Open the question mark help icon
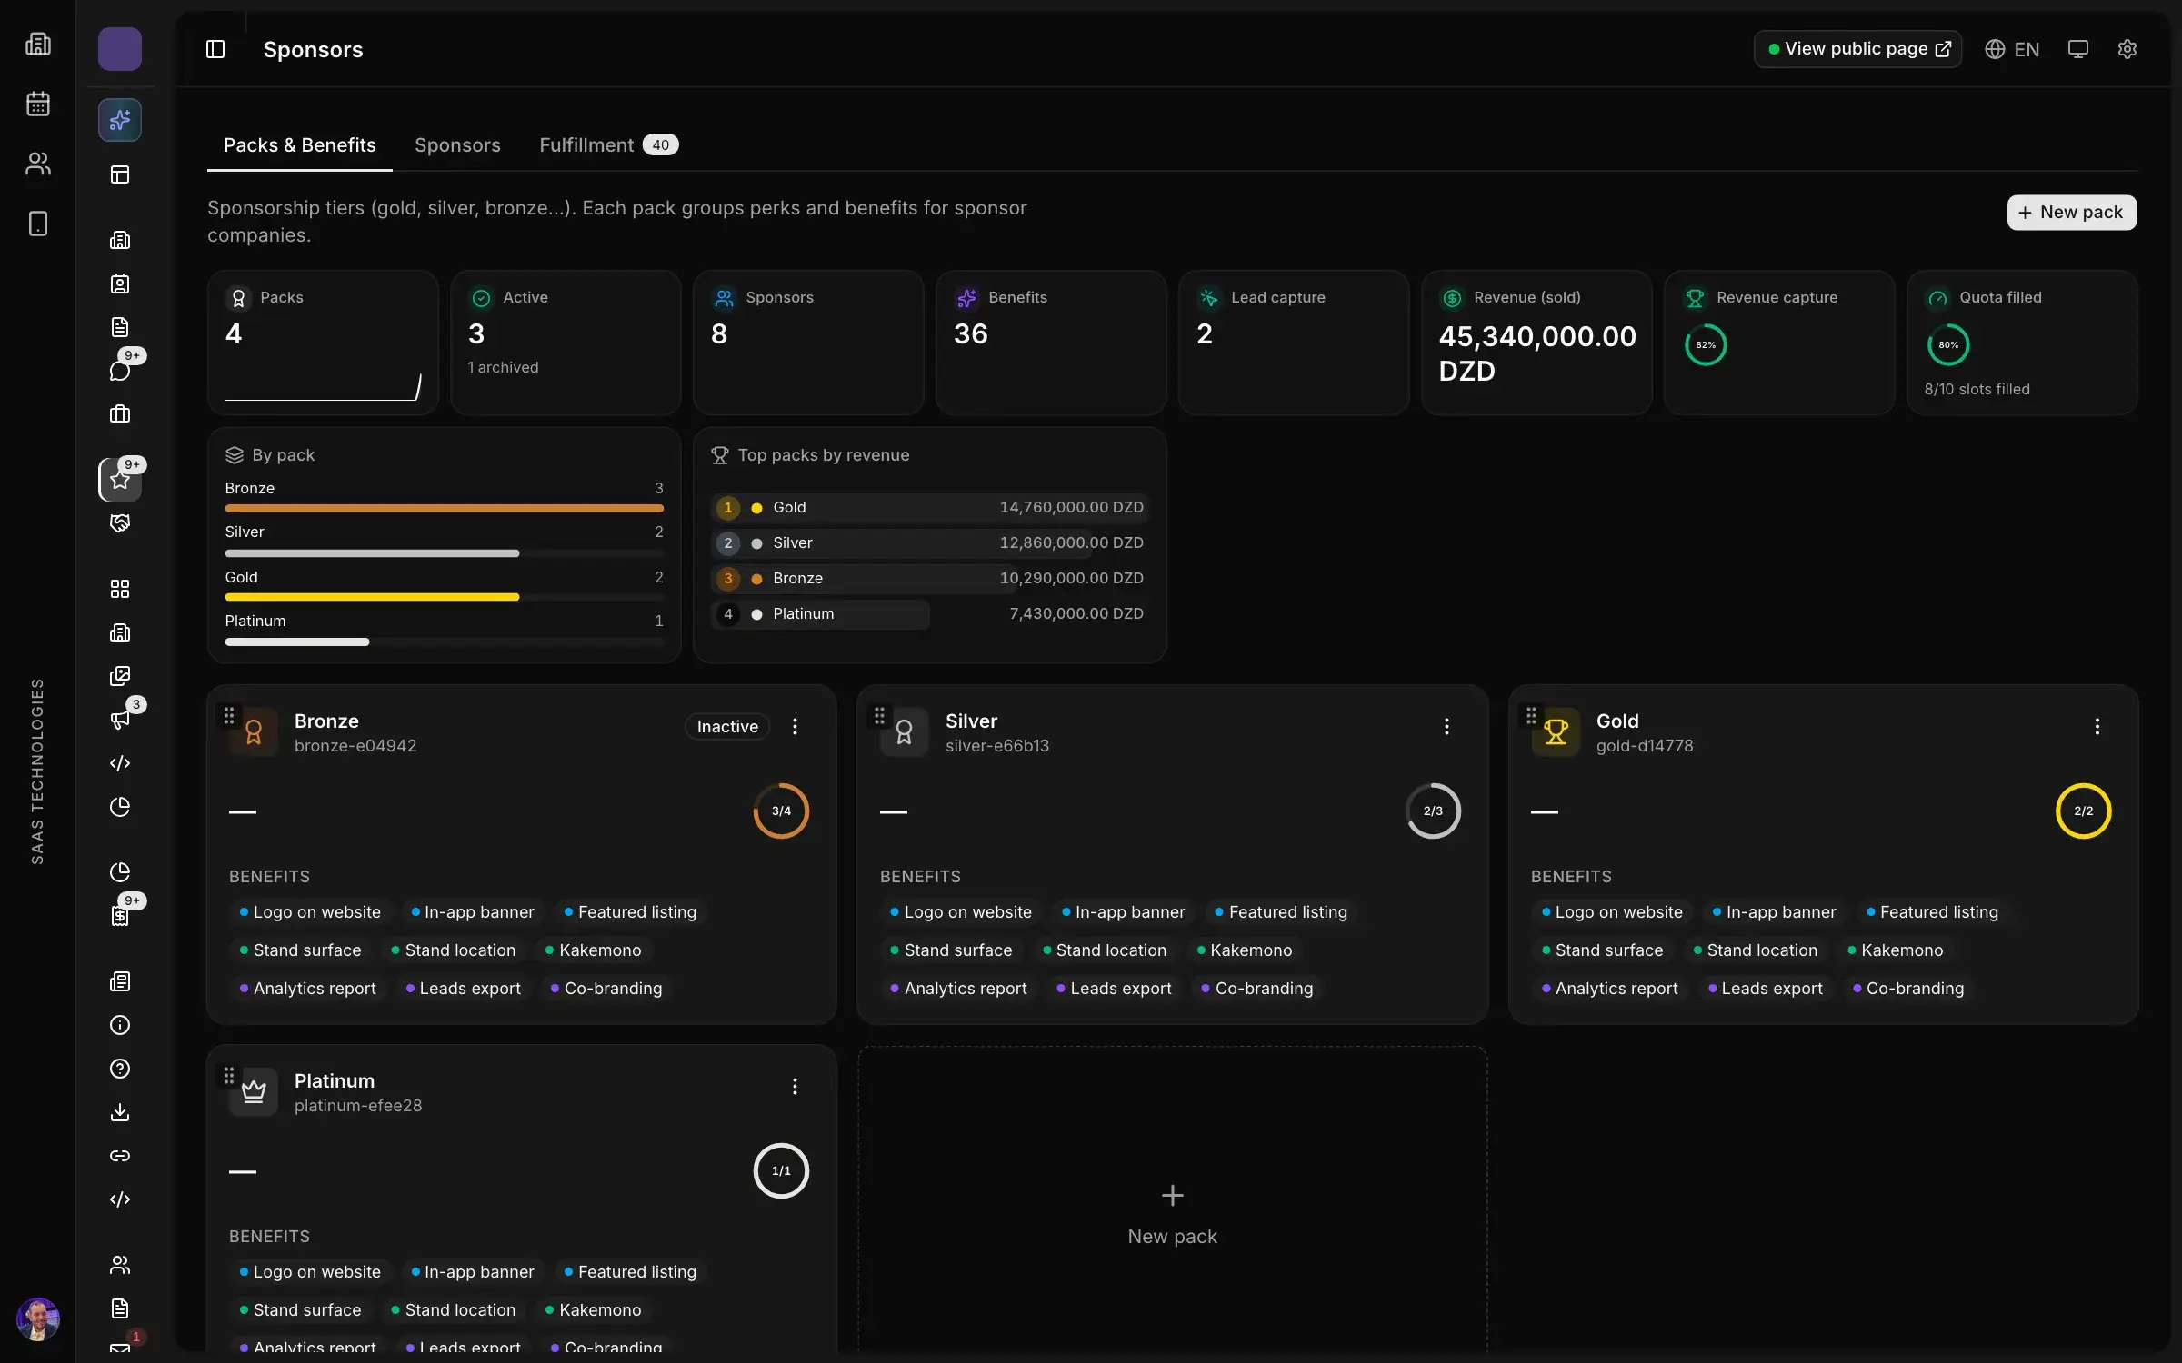 click(120, 1068)
